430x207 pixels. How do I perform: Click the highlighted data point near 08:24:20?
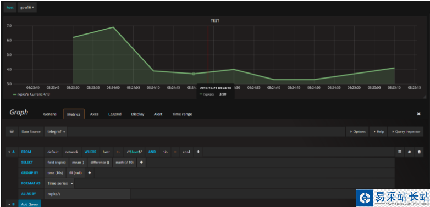click(194, 74)
